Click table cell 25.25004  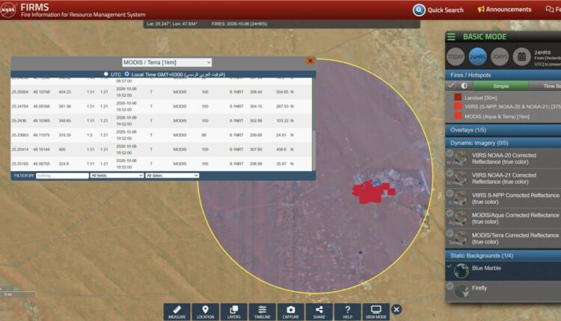tap(20, 92)
